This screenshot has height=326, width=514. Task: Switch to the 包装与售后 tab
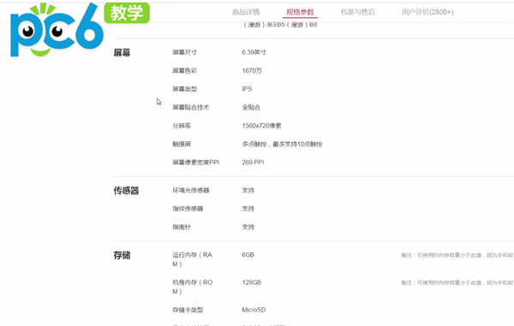pyautogui.click(x=357, y=12)
